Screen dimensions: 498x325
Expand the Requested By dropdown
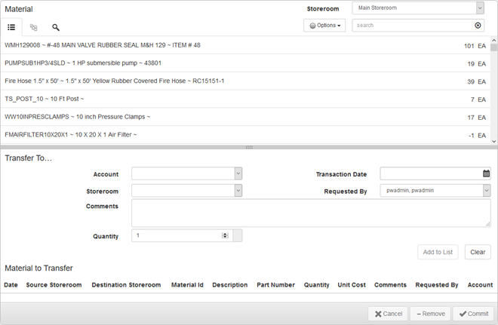[486, 191]
